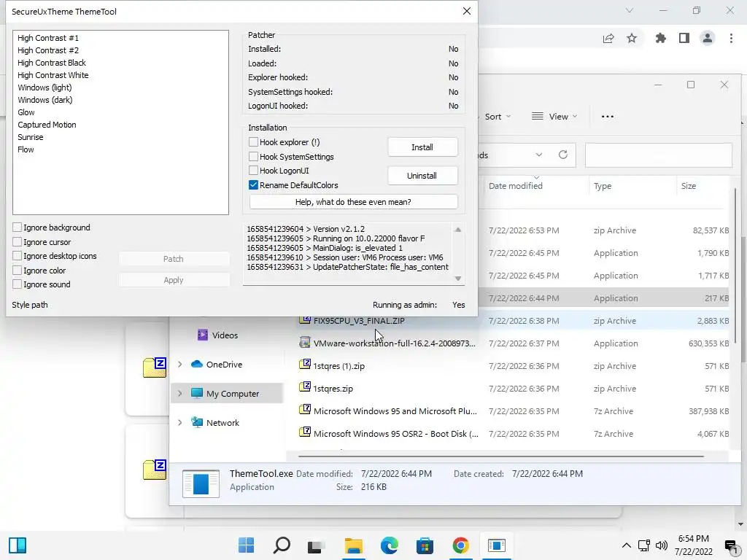Choose the High Contrast Black theme
Image resolution: width=747 pixels, height=560 pixels.
tap(52, 63)
